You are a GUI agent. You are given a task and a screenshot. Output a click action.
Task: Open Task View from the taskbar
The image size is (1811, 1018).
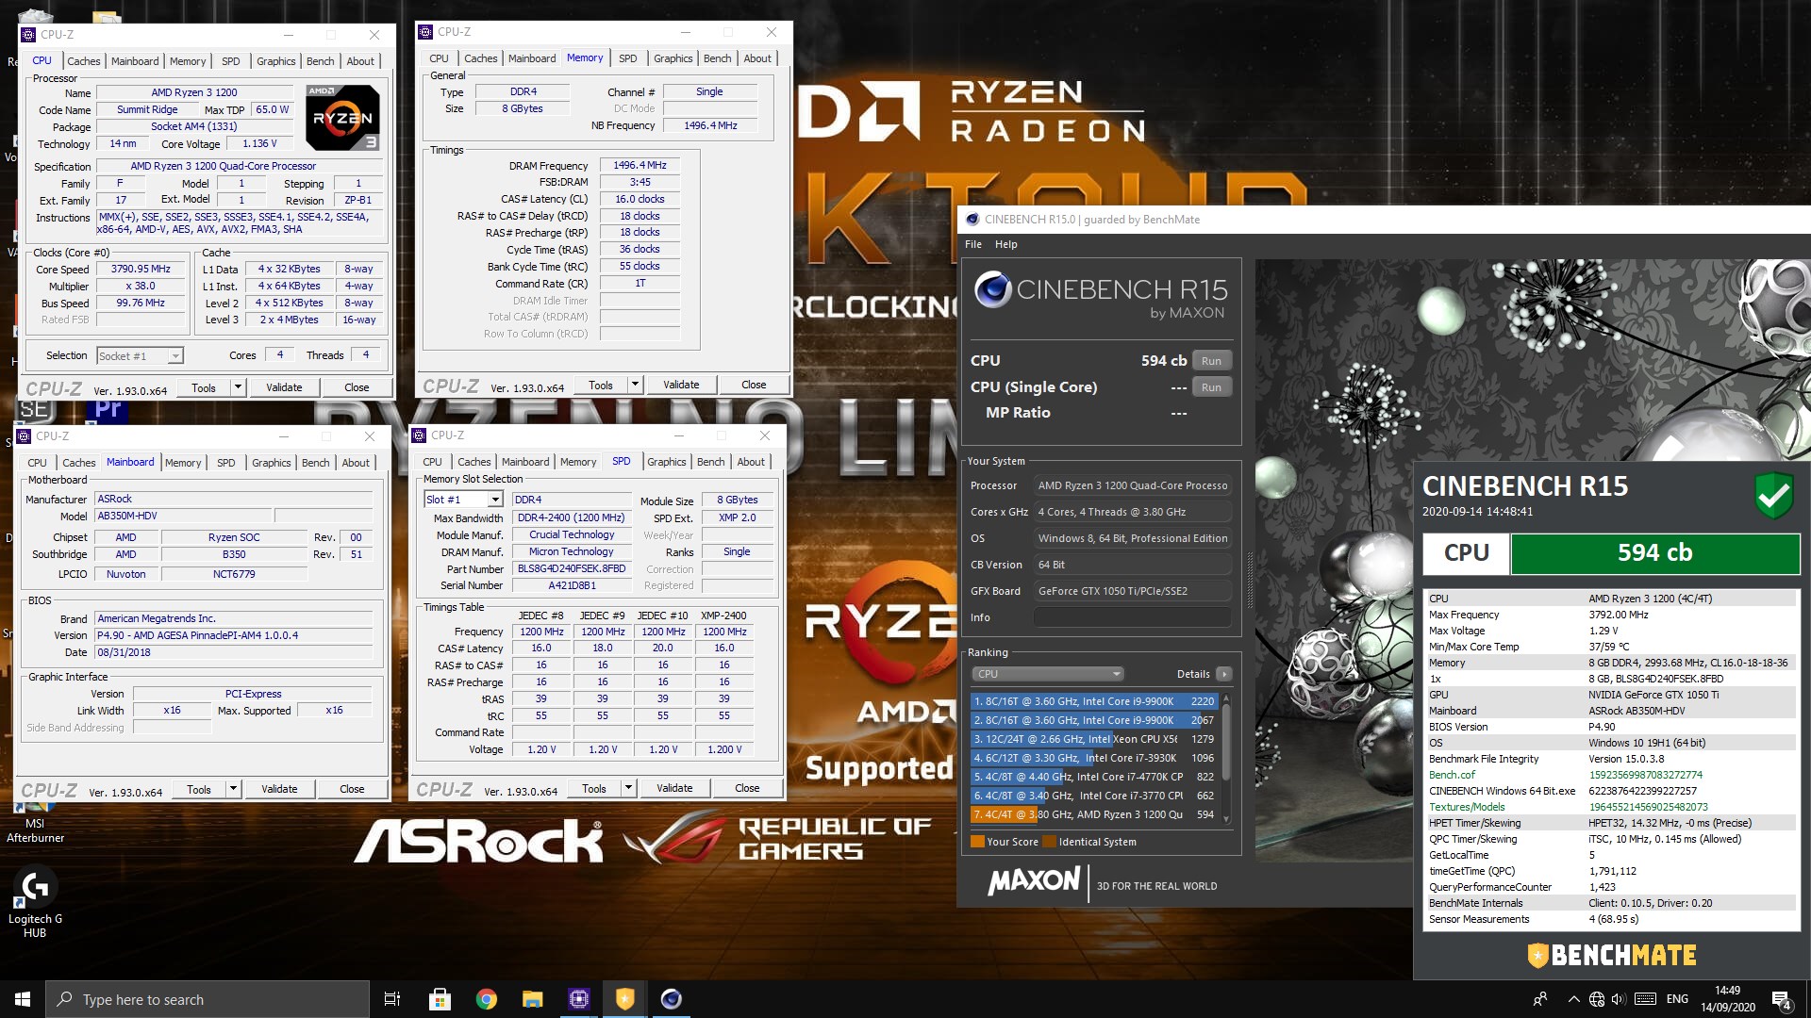pyautogui.click(x=392, y=999)
